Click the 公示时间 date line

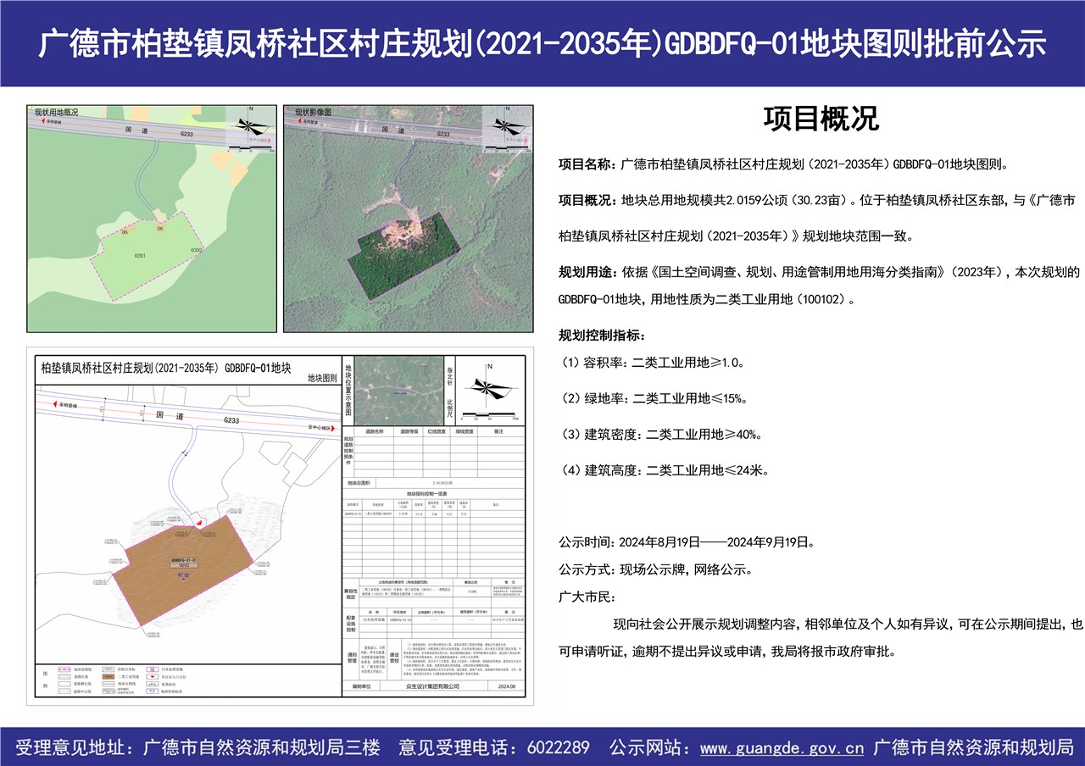tap(687, 542)
